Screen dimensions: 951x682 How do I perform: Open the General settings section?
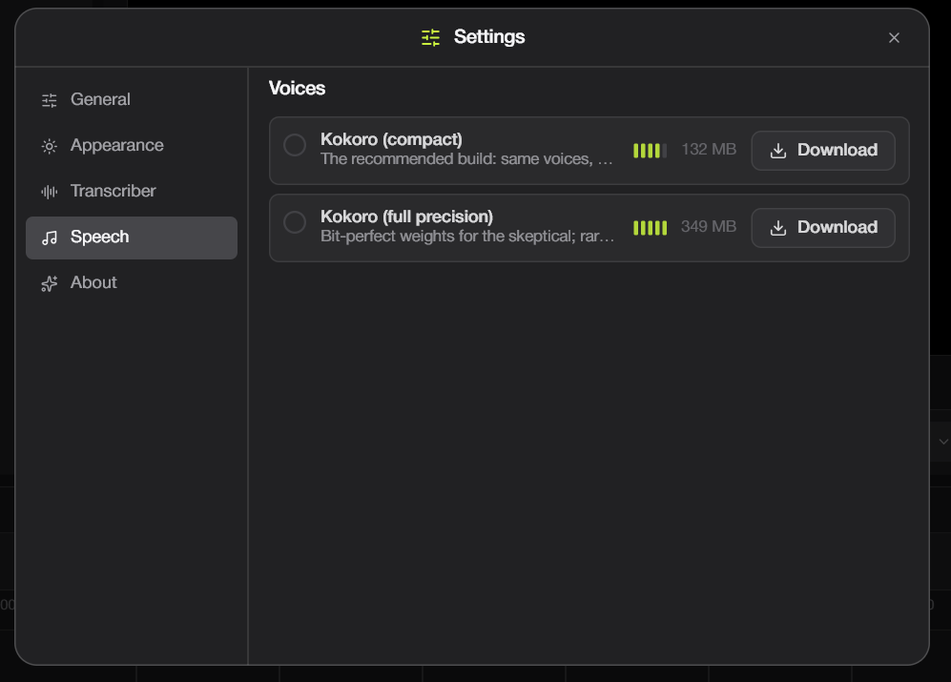point(131,99)
